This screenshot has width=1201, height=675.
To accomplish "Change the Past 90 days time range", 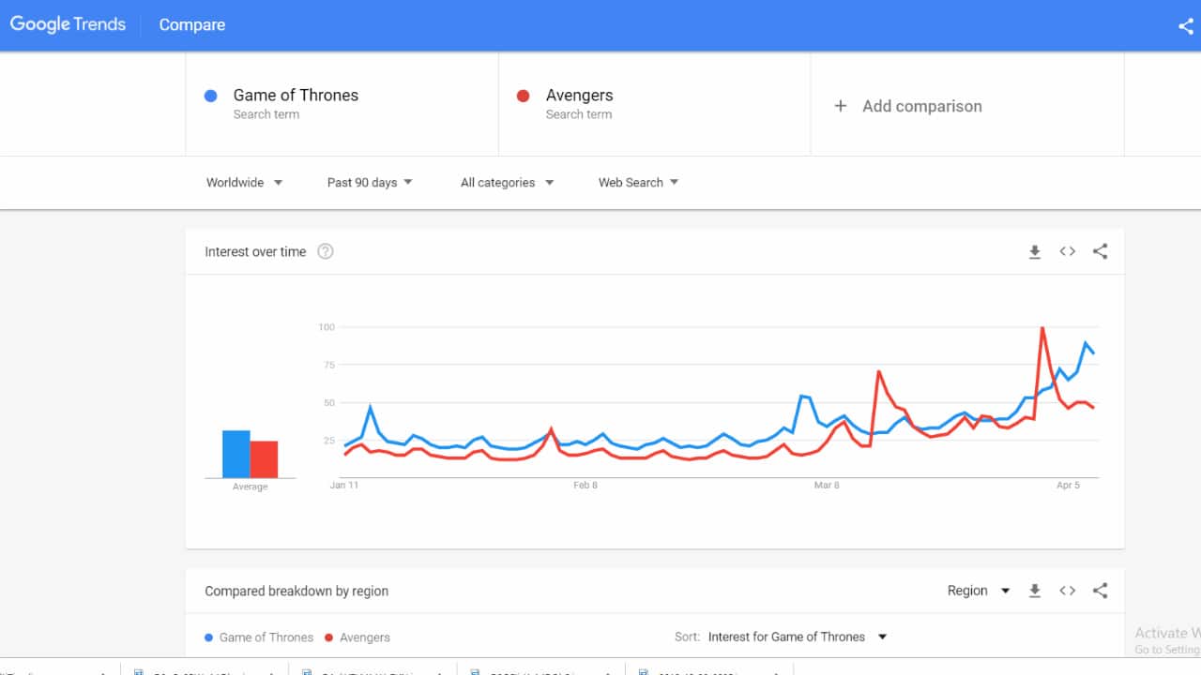I will [x=370, y=182].
